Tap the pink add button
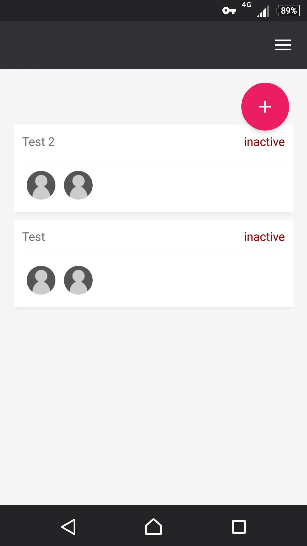307x546 pixels. (x=265, y=107)
